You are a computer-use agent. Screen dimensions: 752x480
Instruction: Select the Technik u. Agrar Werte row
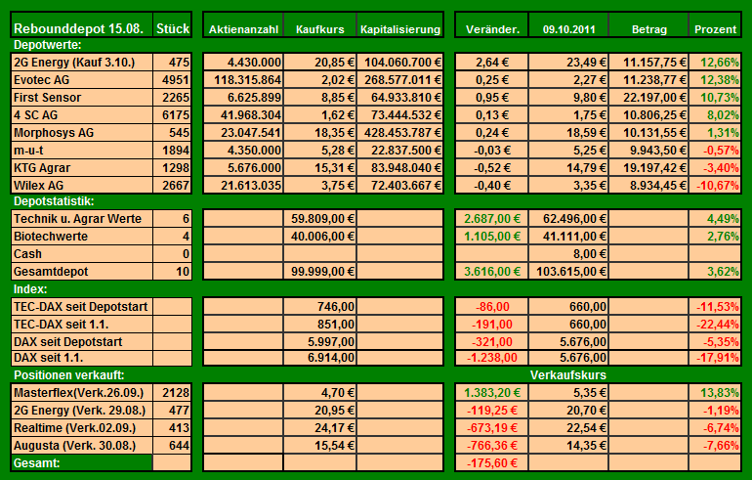click(82, 219)
